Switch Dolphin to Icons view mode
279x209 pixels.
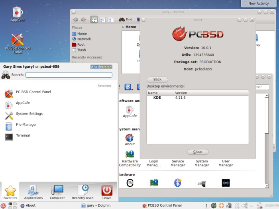pyautogui.click(x=94, y=20)
